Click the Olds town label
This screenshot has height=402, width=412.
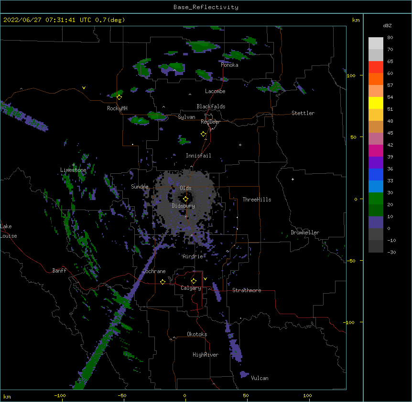tap(185, 188)
